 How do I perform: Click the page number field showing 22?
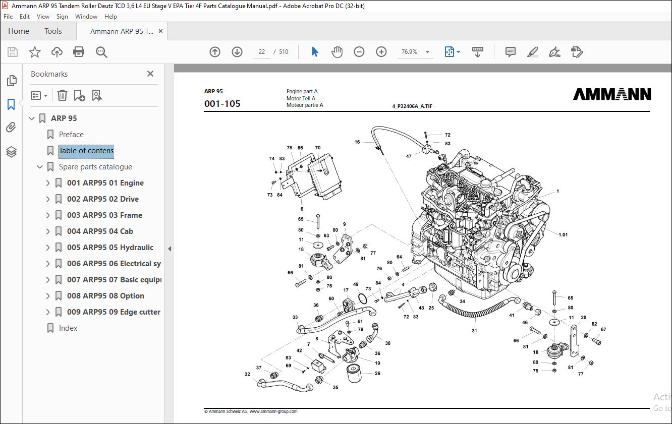click(262, 52)
